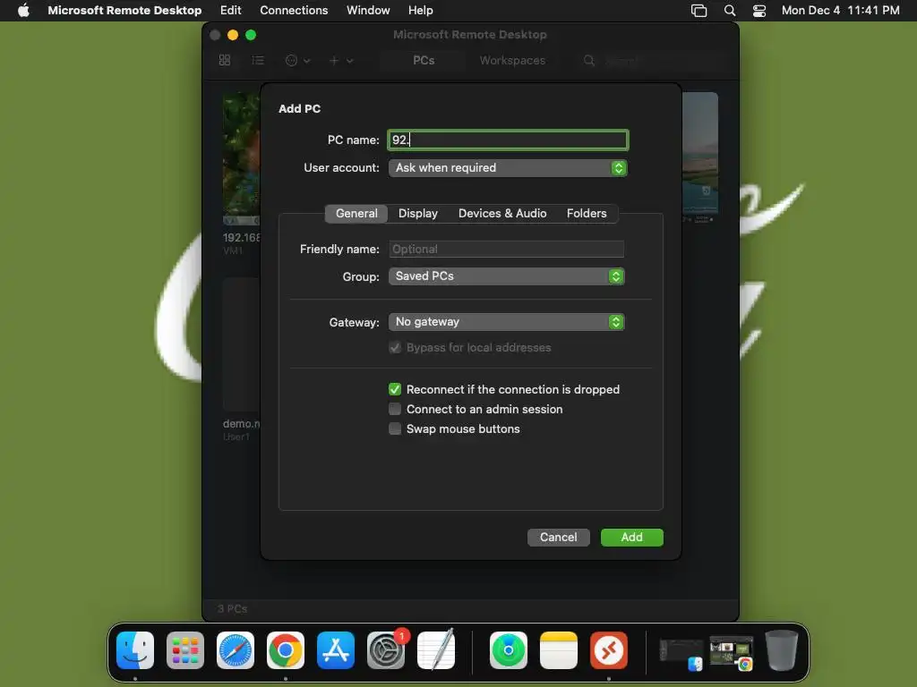Enable Connect to an admin session
This screenshot has width=917, height=687.
[395, 409]
